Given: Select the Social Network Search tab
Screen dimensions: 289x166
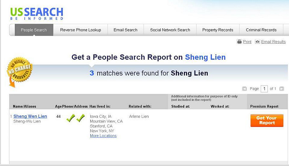Looking at the screenshot, I should click(170, 30).
